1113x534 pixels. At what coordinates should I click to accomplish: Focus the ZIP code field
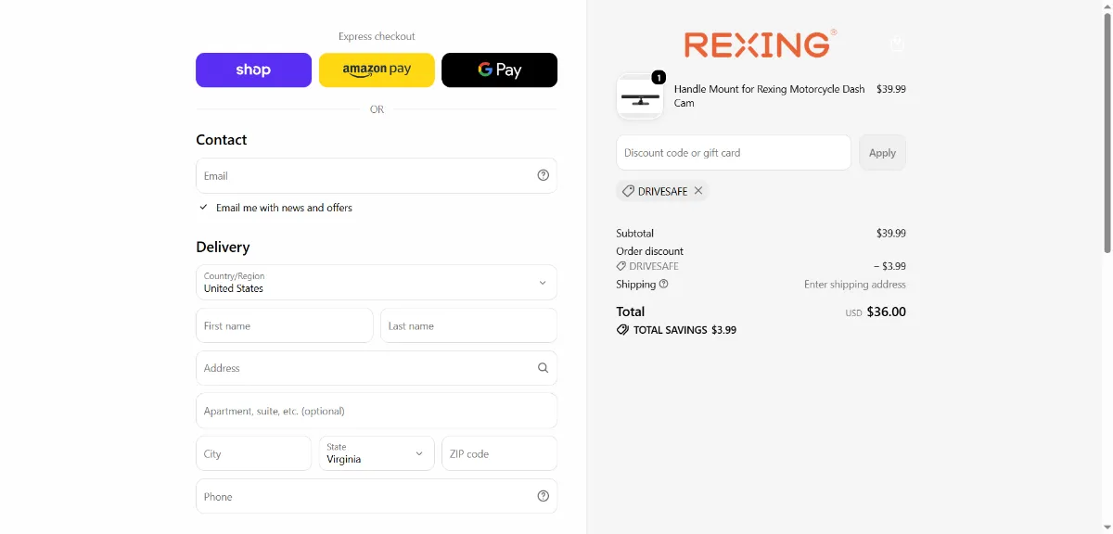coord(499,453)
